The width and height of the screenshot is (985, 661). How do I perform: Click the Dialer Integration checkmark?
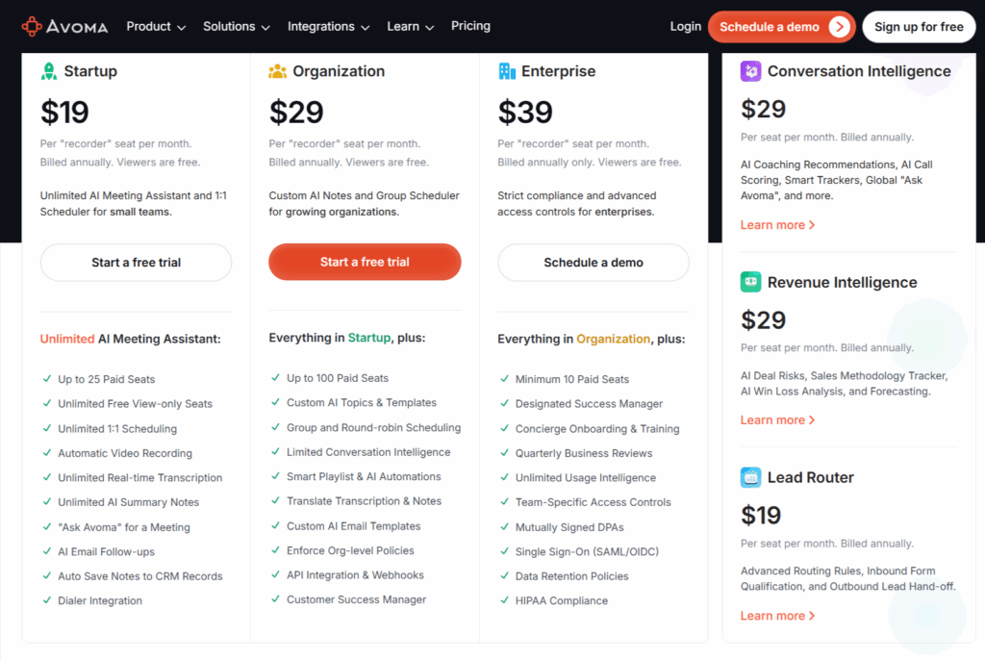[47, 600]
